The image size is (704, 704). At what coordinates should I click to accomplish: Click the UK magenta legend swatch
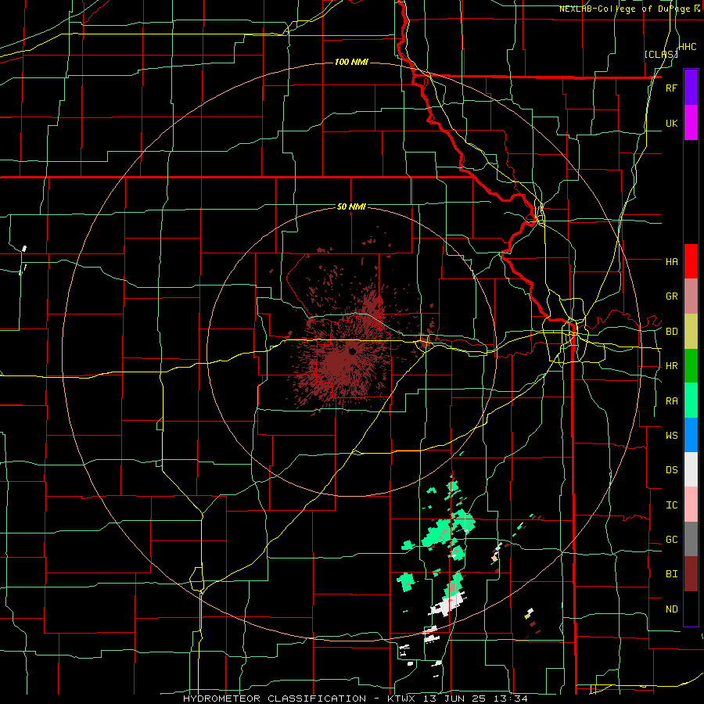691,123
